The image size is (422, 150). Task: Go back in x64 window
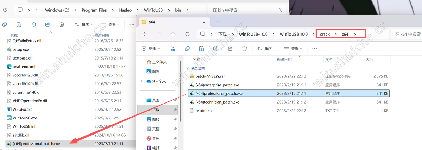pos(144,34)
